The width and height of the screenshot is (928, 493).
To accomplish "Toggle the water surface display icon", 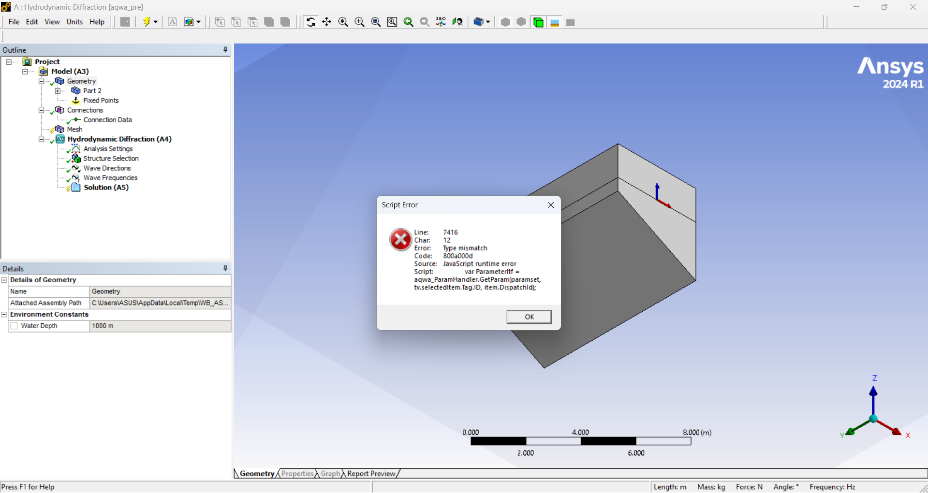I will pyautogui.click(x=555, y=22).
